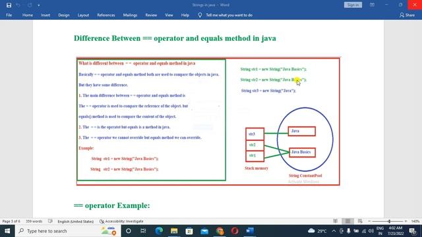Open zoom dialog from 140% level
Image resolution: width=422 pixels, height=237 pixels.
tap(415, 221)
